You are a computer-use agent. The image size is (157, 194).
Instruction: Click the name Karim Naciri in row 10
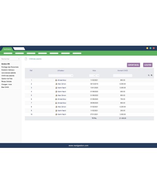click(x=62, y=114)
